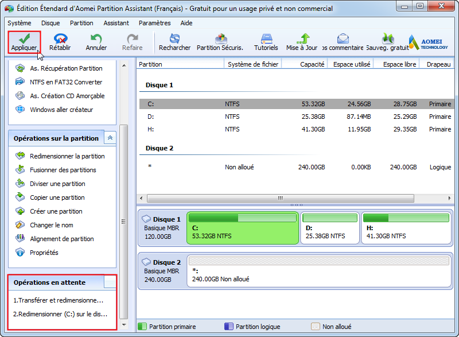This screenshot has width=459, height=337.
Task: Sort by Drapeau column header
Action: click(x=437, y=64)
